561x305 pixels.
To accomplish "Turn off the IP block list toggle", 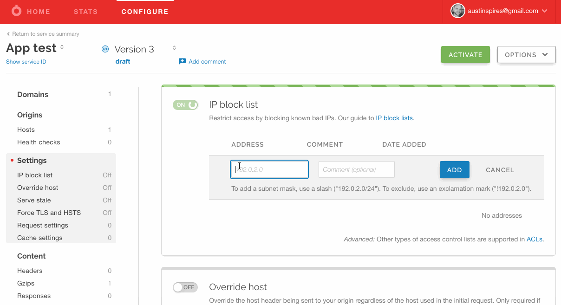I will tap(185, 105).
